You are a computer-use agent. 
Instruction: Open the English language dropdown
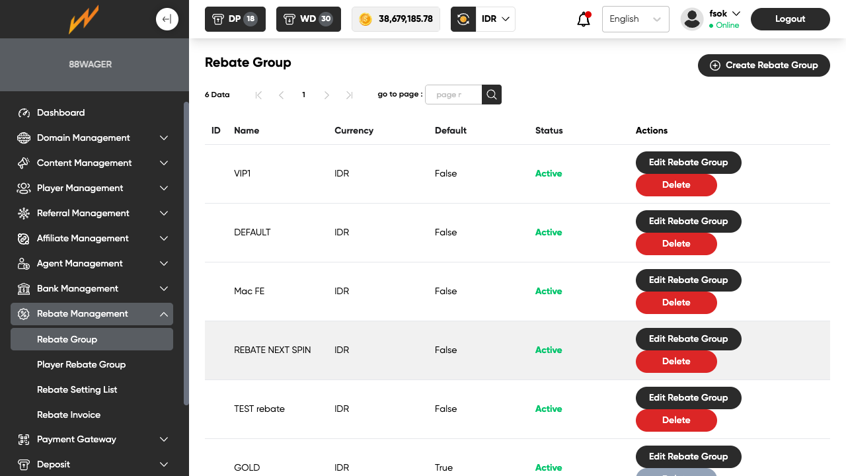click(x=636, y=19)
